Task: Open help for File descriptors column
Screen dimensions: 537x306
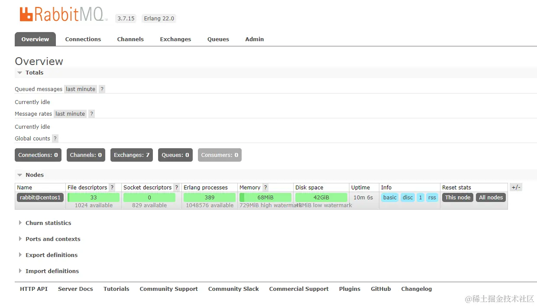Action: (112, 188)
